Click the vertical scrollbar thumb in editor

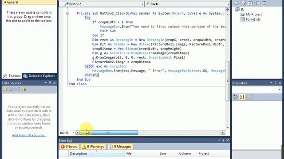pos(228,81)
